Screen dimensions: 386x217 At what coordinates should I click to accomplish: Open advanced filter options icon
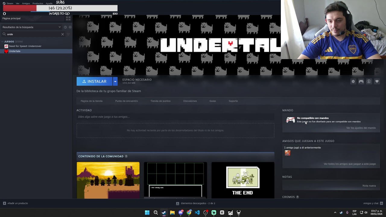pos(68,34)
